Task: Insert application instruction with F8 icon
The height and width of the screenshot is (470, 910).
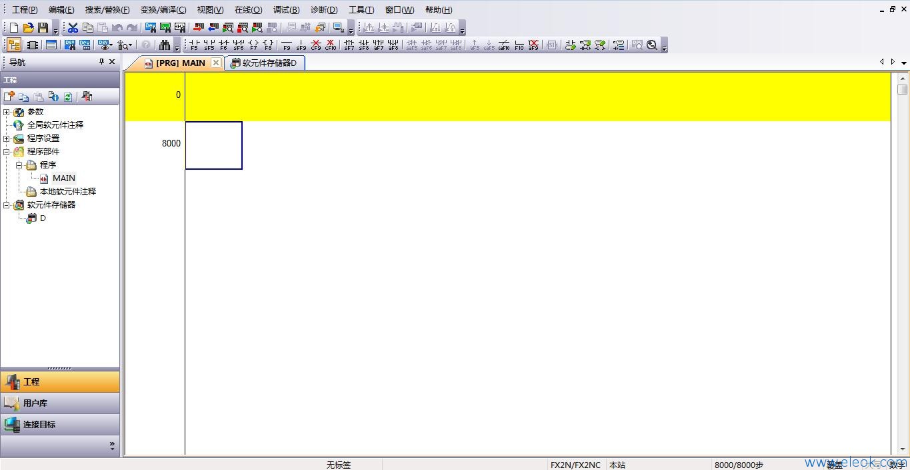Action: pos(267,45)
